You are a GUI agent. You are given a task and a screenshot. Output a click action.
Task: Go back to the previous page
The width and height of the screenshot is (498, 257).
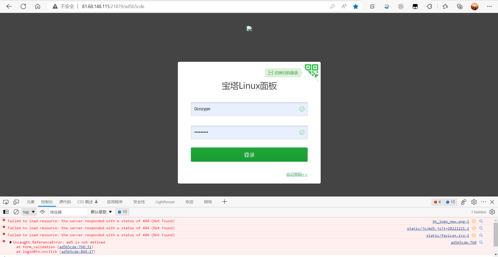[9, 6]
